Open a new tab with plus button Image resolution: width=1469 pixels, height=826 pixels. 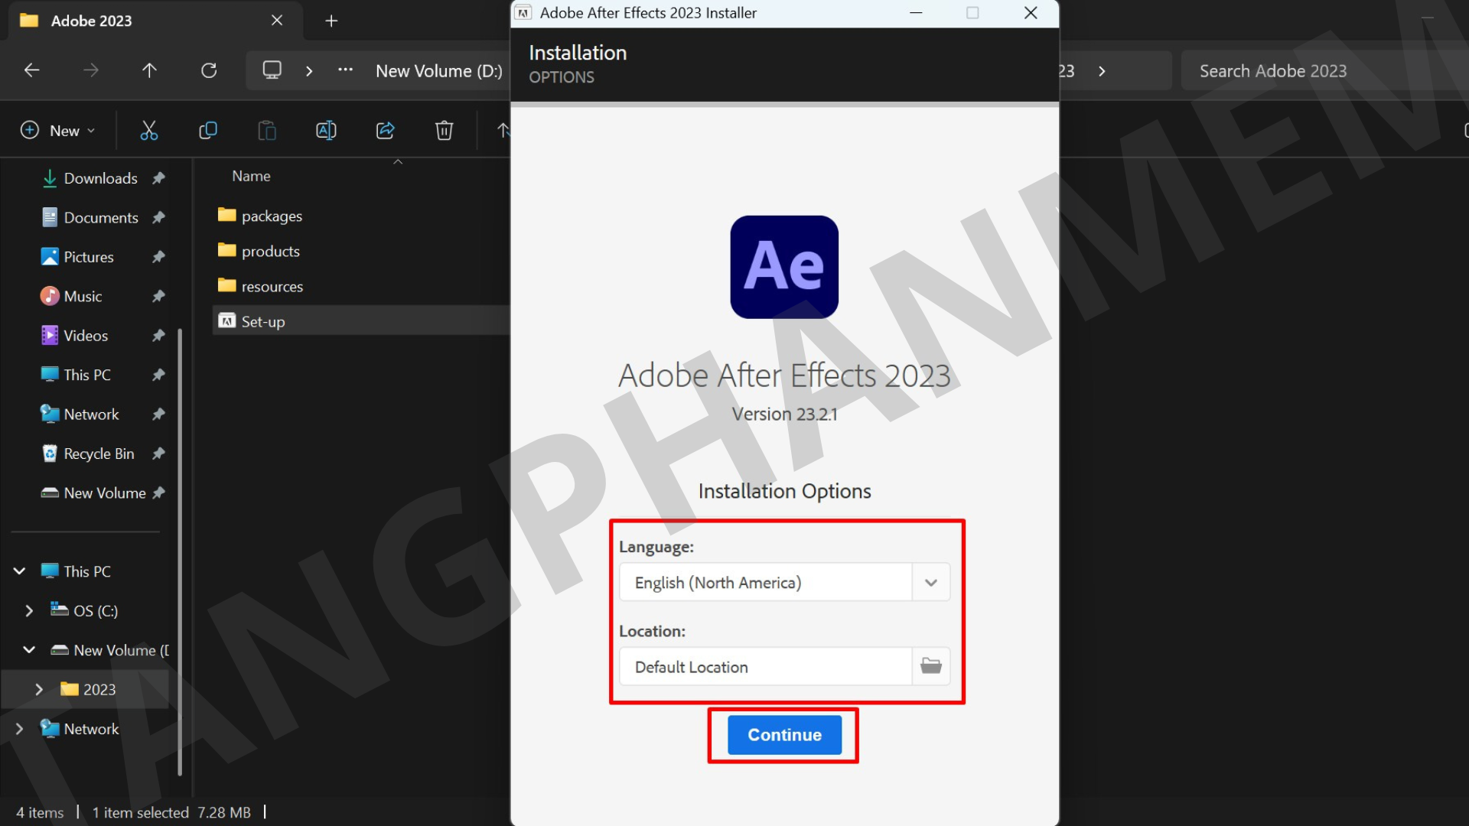(x=331, y=21)
